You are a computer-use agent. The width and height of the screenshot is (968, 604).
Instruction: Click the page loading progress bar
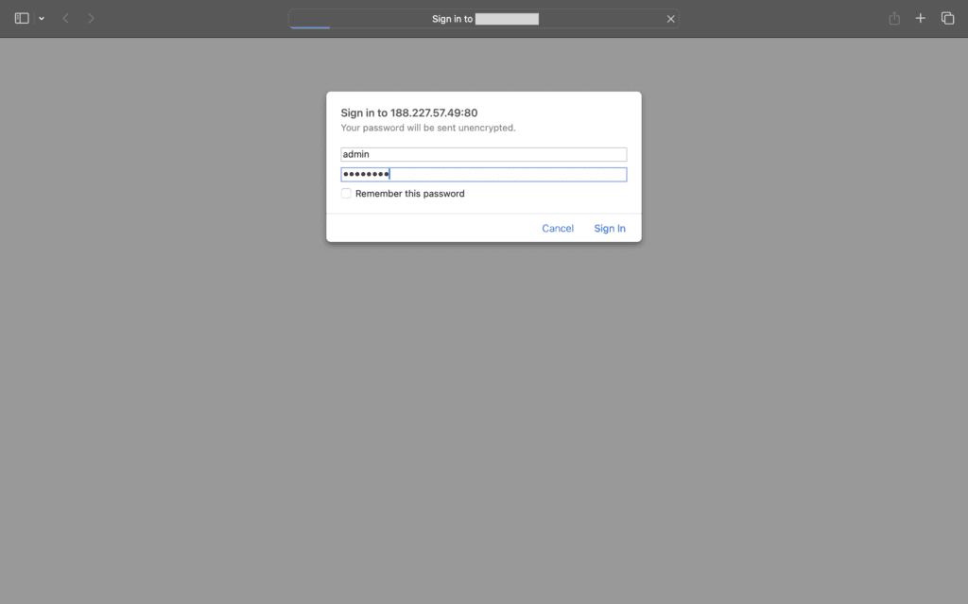click(310, 27)
